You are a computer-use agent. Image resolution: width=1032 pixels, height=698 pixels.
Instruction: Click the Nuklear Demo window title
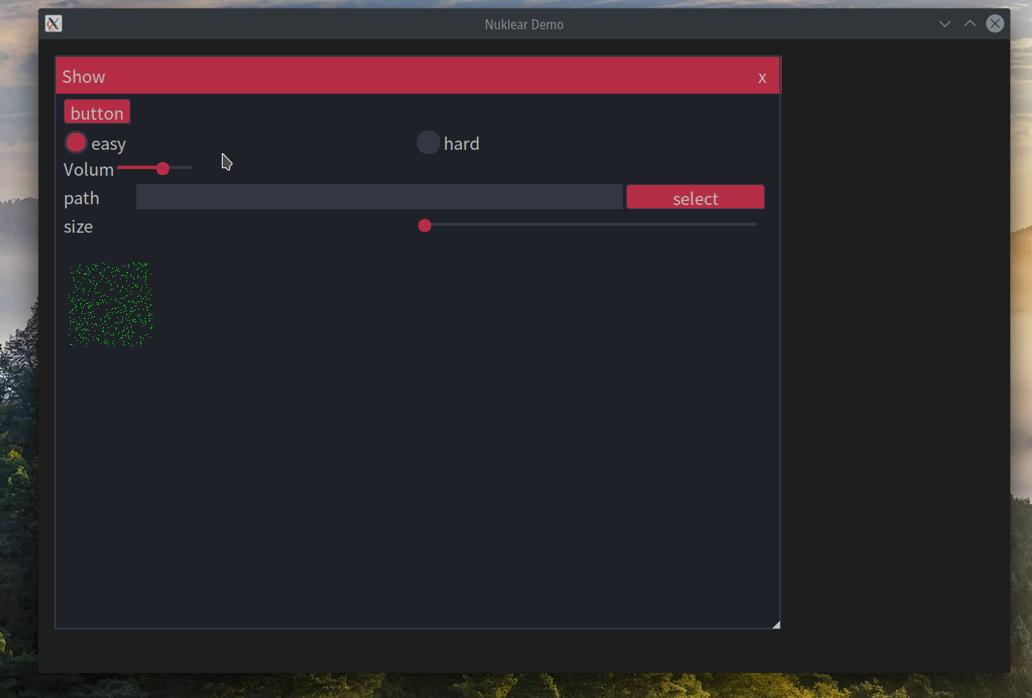pyautogui.click(x=524, y=24)
